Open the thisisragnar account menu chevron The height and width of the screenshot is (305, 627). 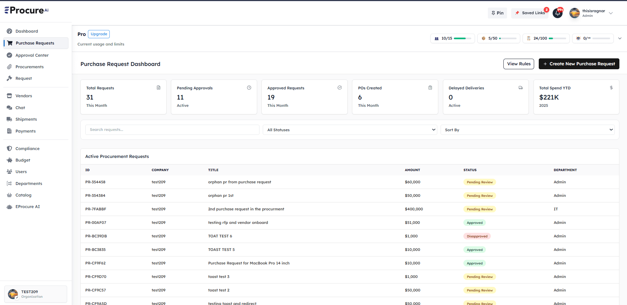611,13
